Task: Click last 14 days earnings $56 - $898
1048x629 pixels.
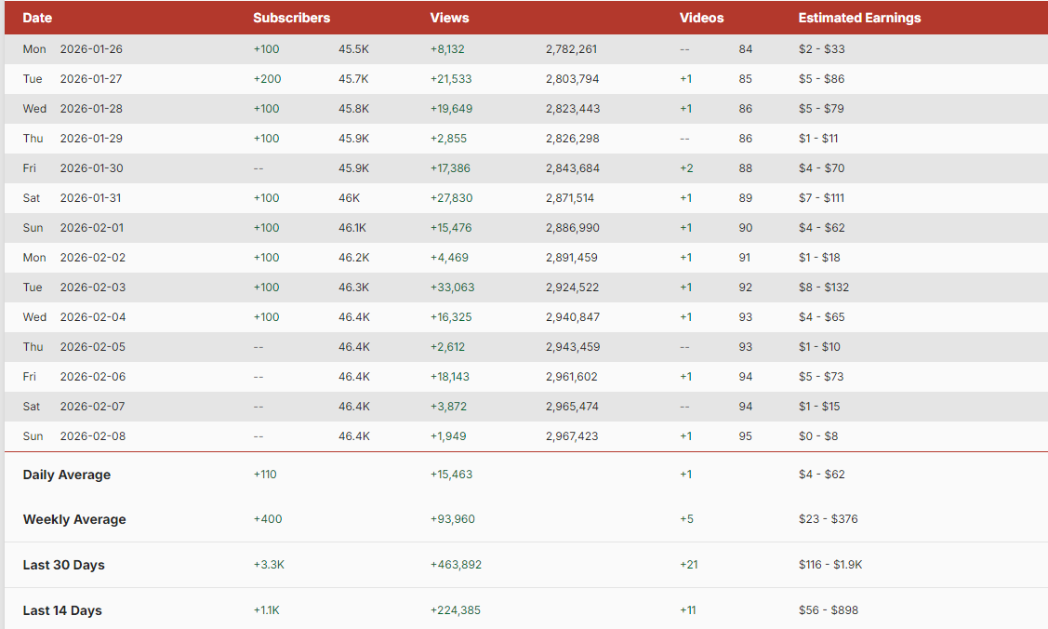Action: 829,609
